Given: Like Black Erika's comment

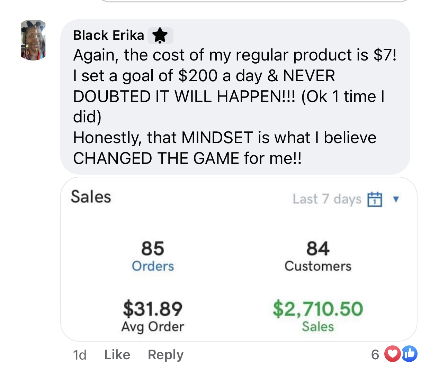Looking at the screenshot, I should (117, 355).
